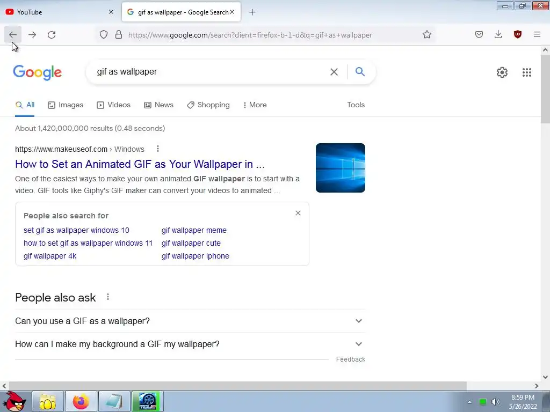Expand the More search categories menu

click(x=255, y=105)
